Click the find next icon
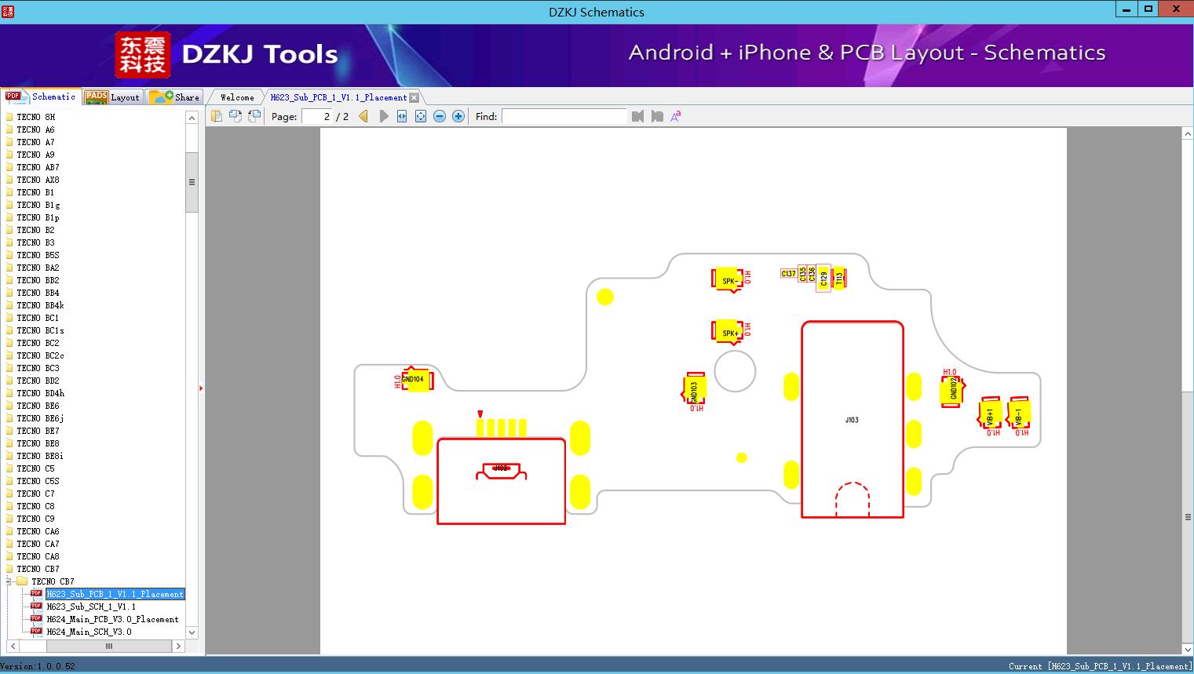 [x=657, y=116]
